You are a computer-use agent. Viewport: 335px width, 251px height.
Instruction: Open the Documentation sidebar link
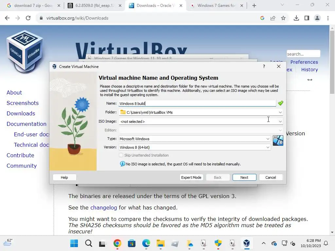(x=26, y=124)
